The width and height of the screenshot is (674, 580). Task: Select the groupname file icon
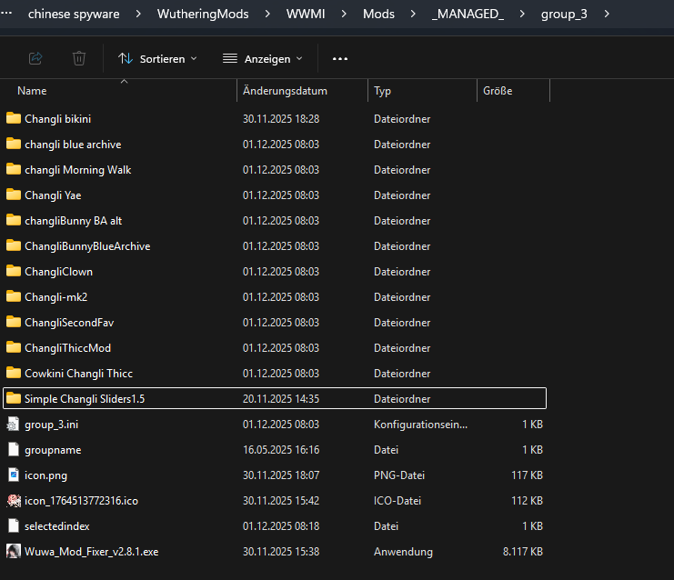(x=14, y=449)
